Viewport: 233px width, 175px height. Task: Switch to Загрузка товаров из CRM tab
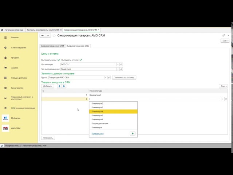53,46
